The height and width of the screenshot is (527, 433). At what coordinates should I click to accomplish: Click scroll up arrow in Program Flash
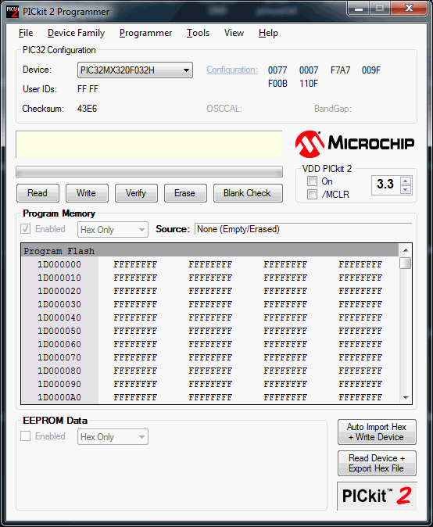[406, 250]
